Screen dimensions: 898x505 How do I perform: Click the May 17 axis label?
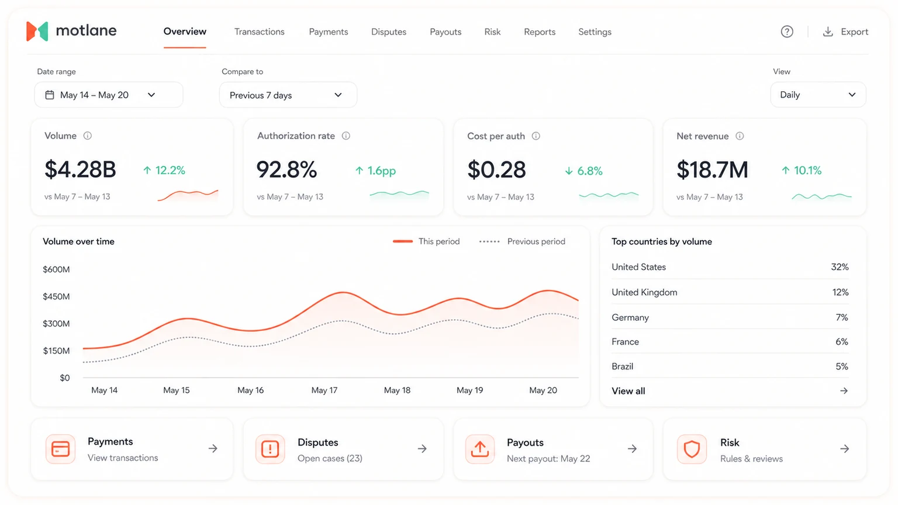tap(324, 390)
